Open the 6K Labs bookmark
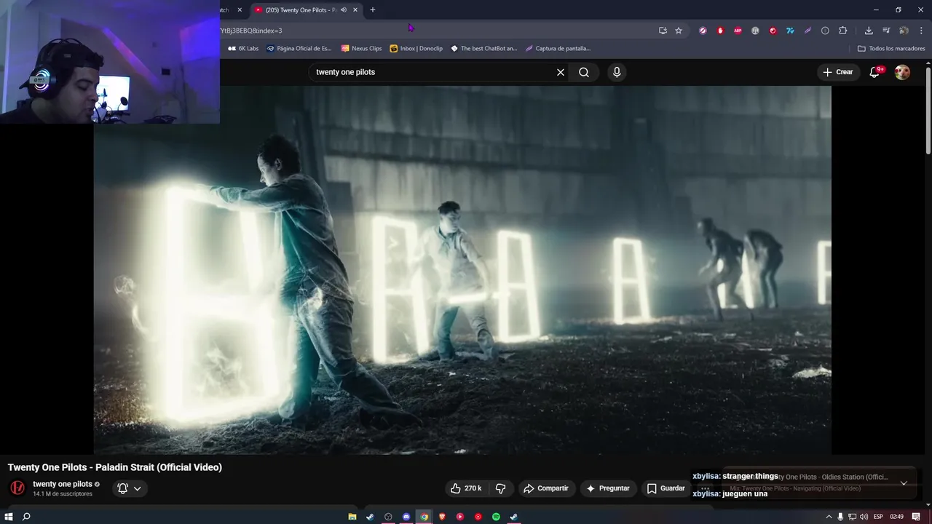 pyautogui.click(x=243, y=49)
